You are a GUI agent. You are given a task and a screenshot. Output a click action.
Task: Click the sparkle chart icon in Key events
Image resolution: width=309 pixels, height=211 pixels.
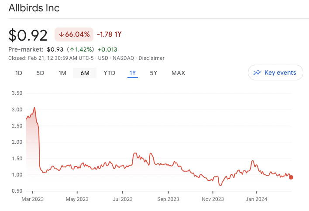[x=257, y=73]
